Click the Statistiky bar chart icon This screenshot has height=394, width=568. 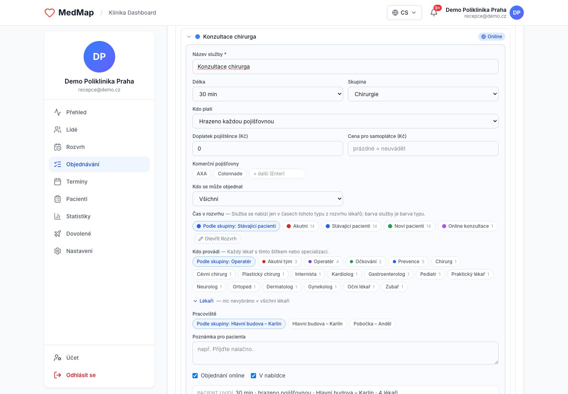(x=58, y=216)
